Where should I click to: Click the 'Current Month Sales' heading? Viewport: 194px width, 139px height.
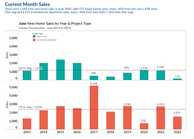pyautogui.click(x=27, y=4)
